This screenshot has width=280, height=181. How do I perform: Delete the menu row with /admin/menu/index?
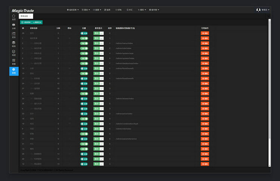click(205, 43)
